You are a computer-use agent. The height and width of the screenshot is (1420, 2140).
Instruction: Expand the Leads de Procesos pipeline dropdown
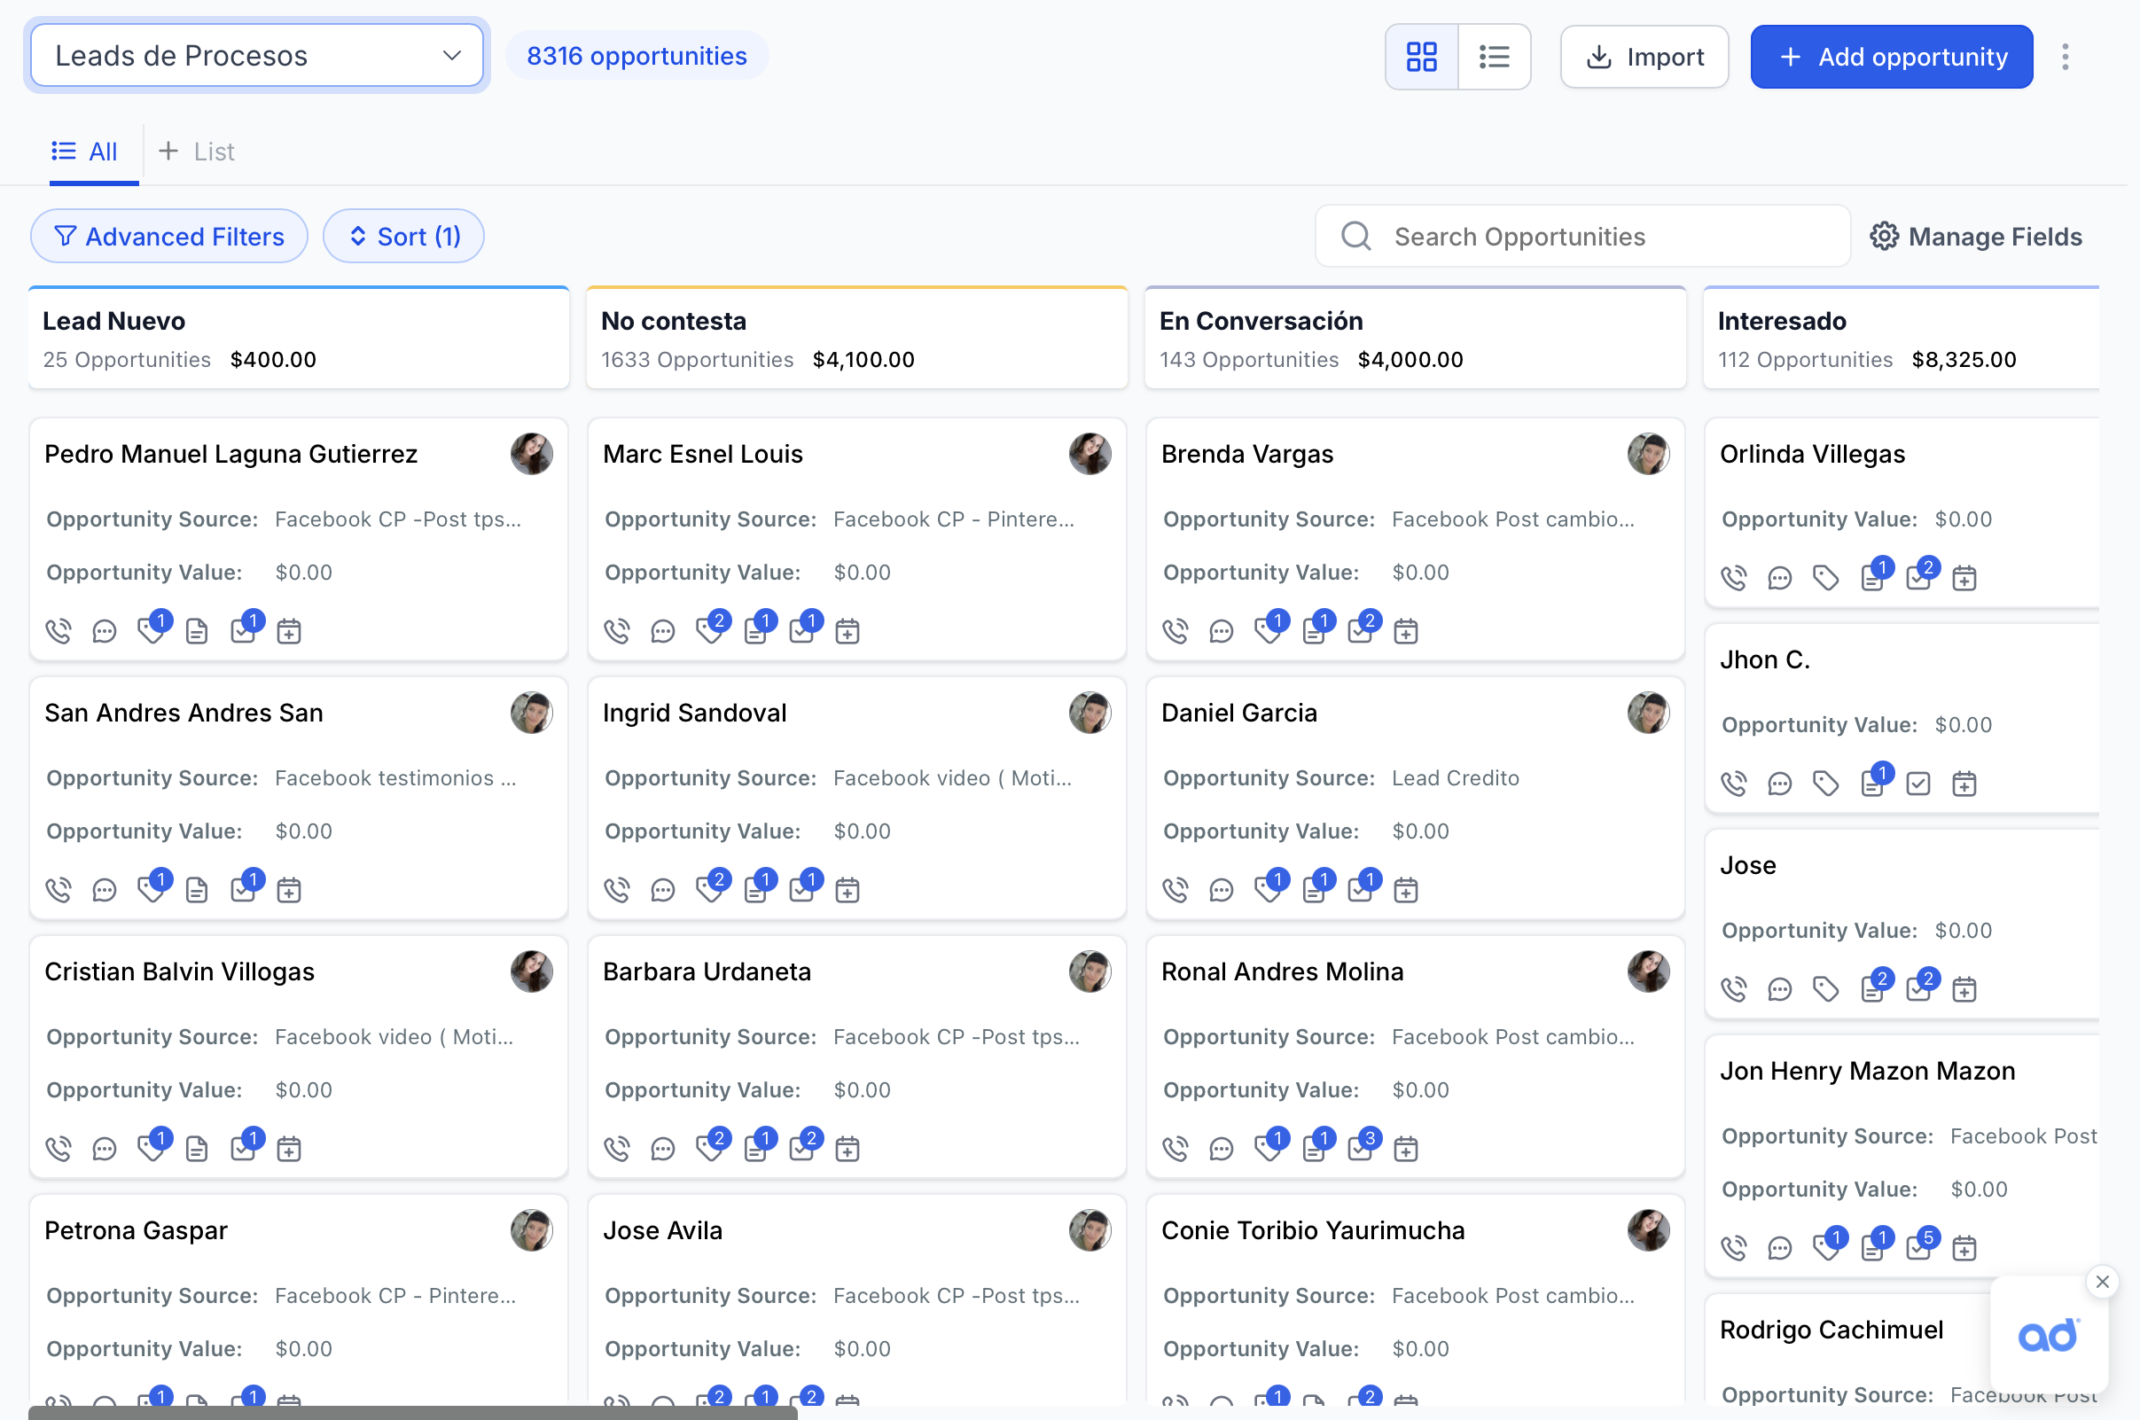point(257,56)
